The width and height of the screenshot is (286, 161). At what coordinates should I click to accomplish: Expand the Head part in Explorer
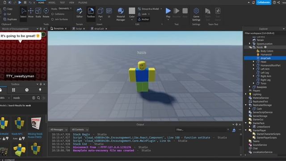pos(253,62)
